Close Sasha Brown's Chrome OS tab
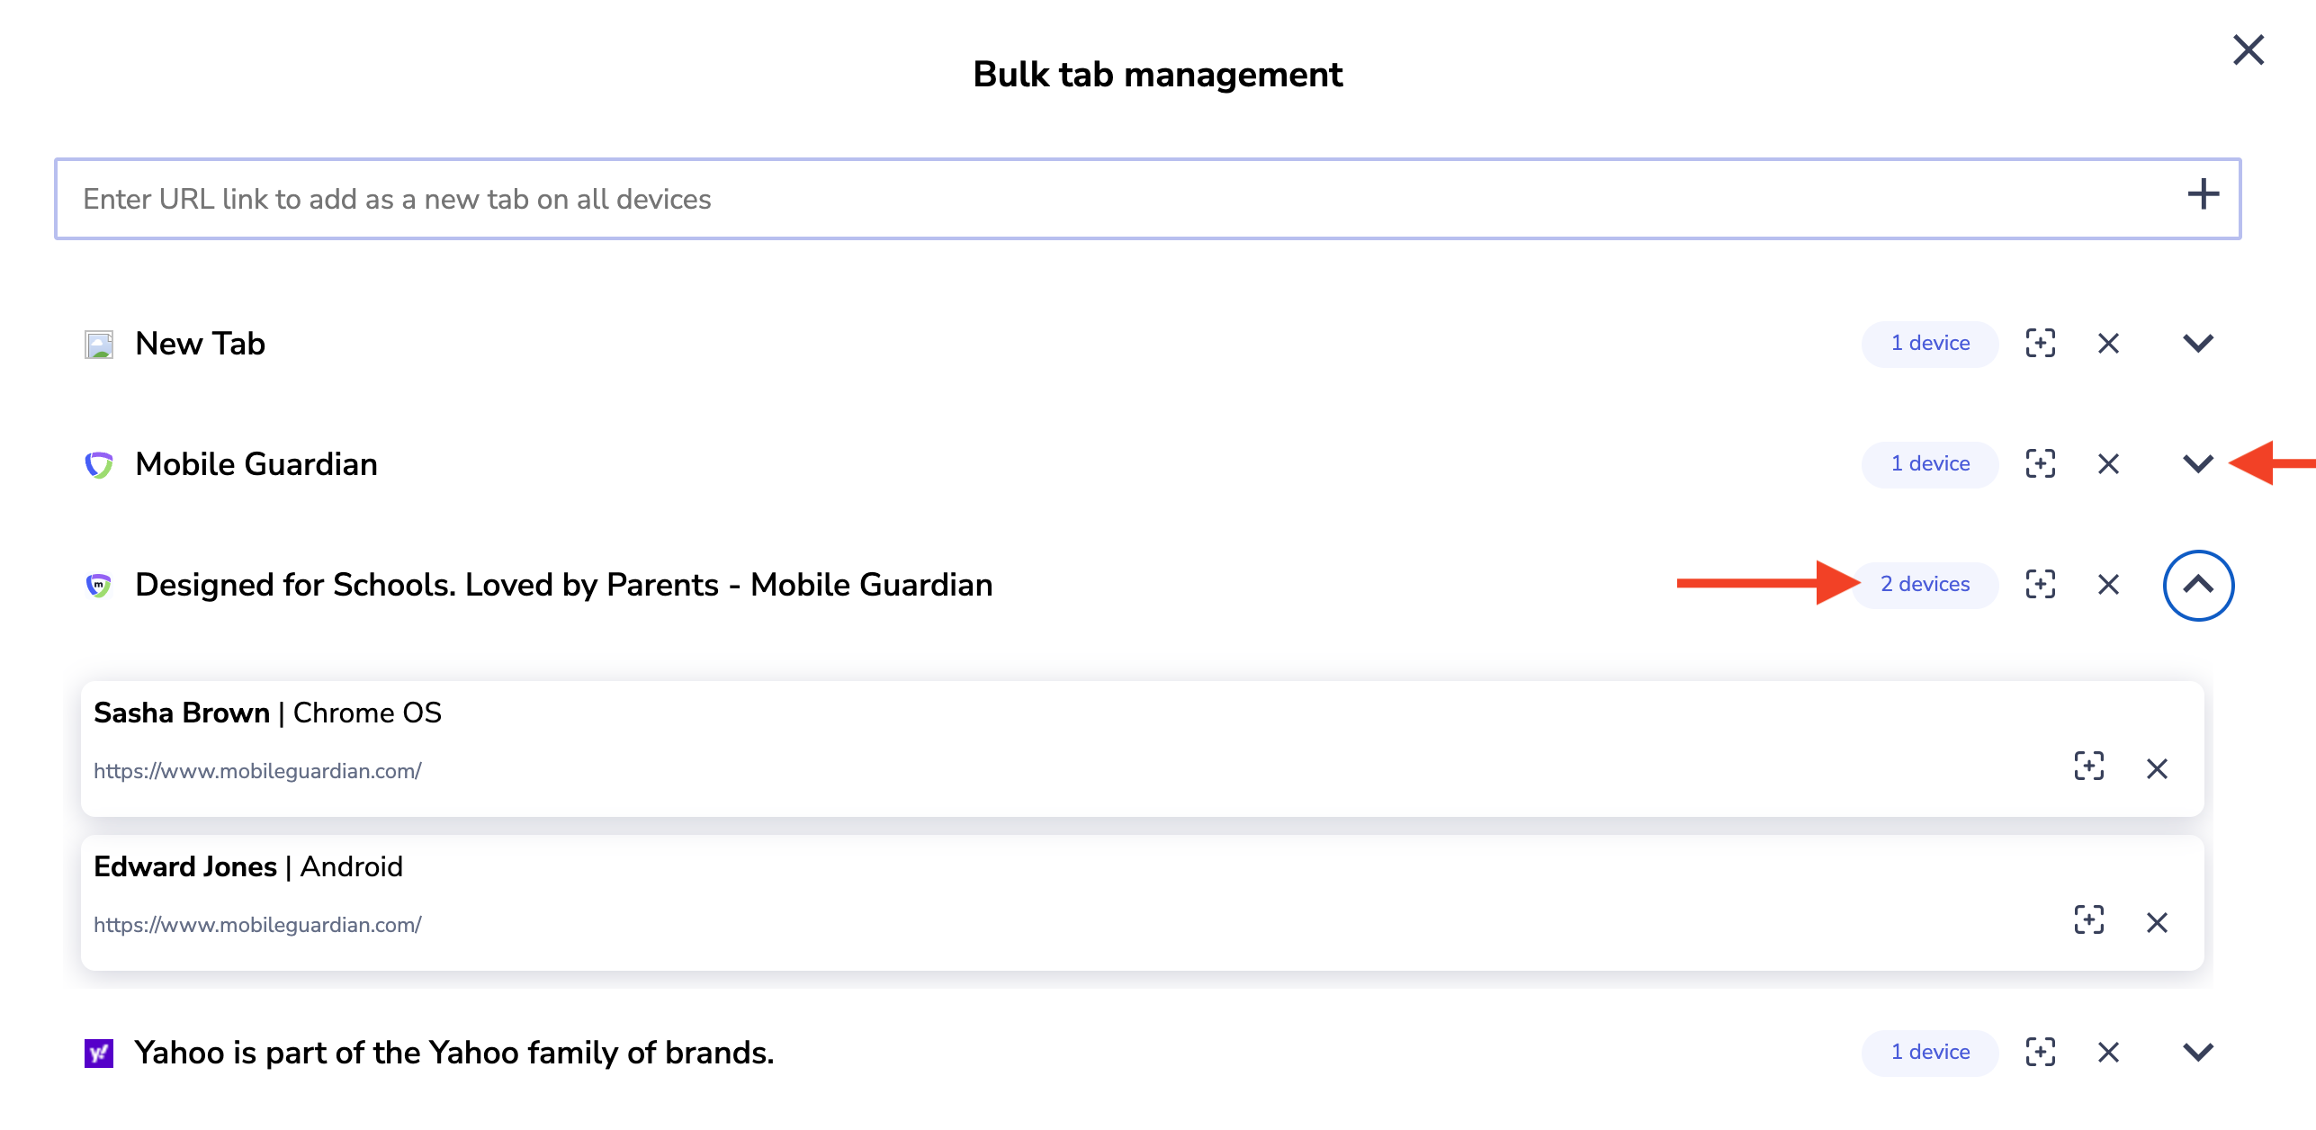This screenshot has height=1130, width=2316. pyautogui.click(x=2157, y=768)
